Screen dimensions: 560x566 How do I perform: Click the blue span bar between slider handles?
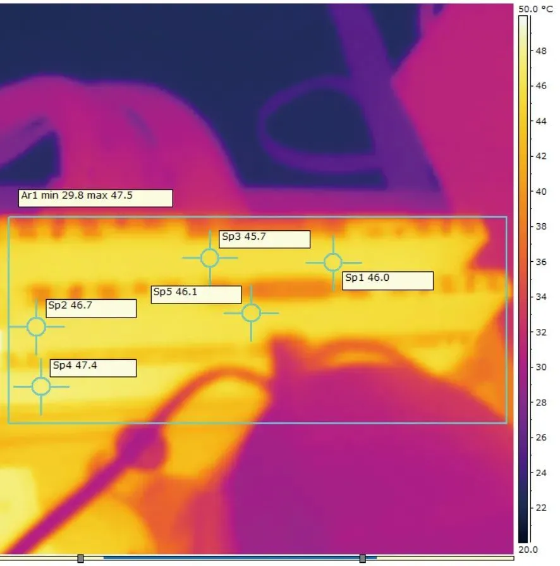point(221,558)
